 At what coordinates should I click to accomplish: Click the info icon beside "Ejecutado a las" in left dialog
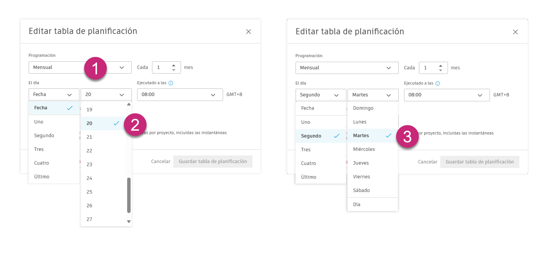[x=170, y=83]
